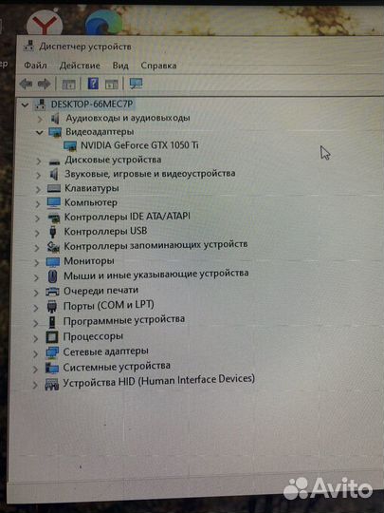This screenshot has height=513, width=384.
Task: Open the Файл menu
Action: pyautogui.click(x=35, y=66)
